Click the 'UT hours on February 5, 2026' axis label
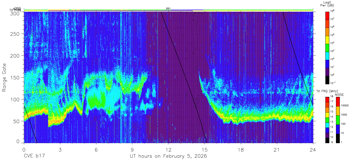 (x=168, y=156)
